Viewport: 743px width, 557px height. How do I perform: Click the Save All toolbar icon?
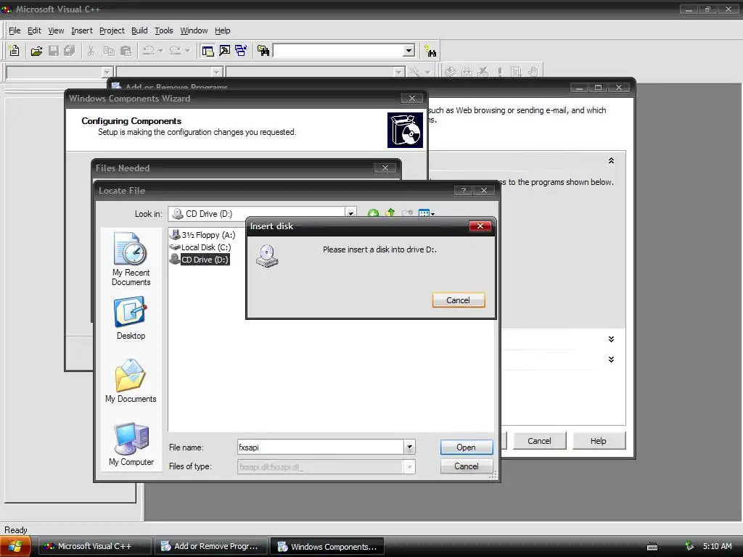pos(70,51)
